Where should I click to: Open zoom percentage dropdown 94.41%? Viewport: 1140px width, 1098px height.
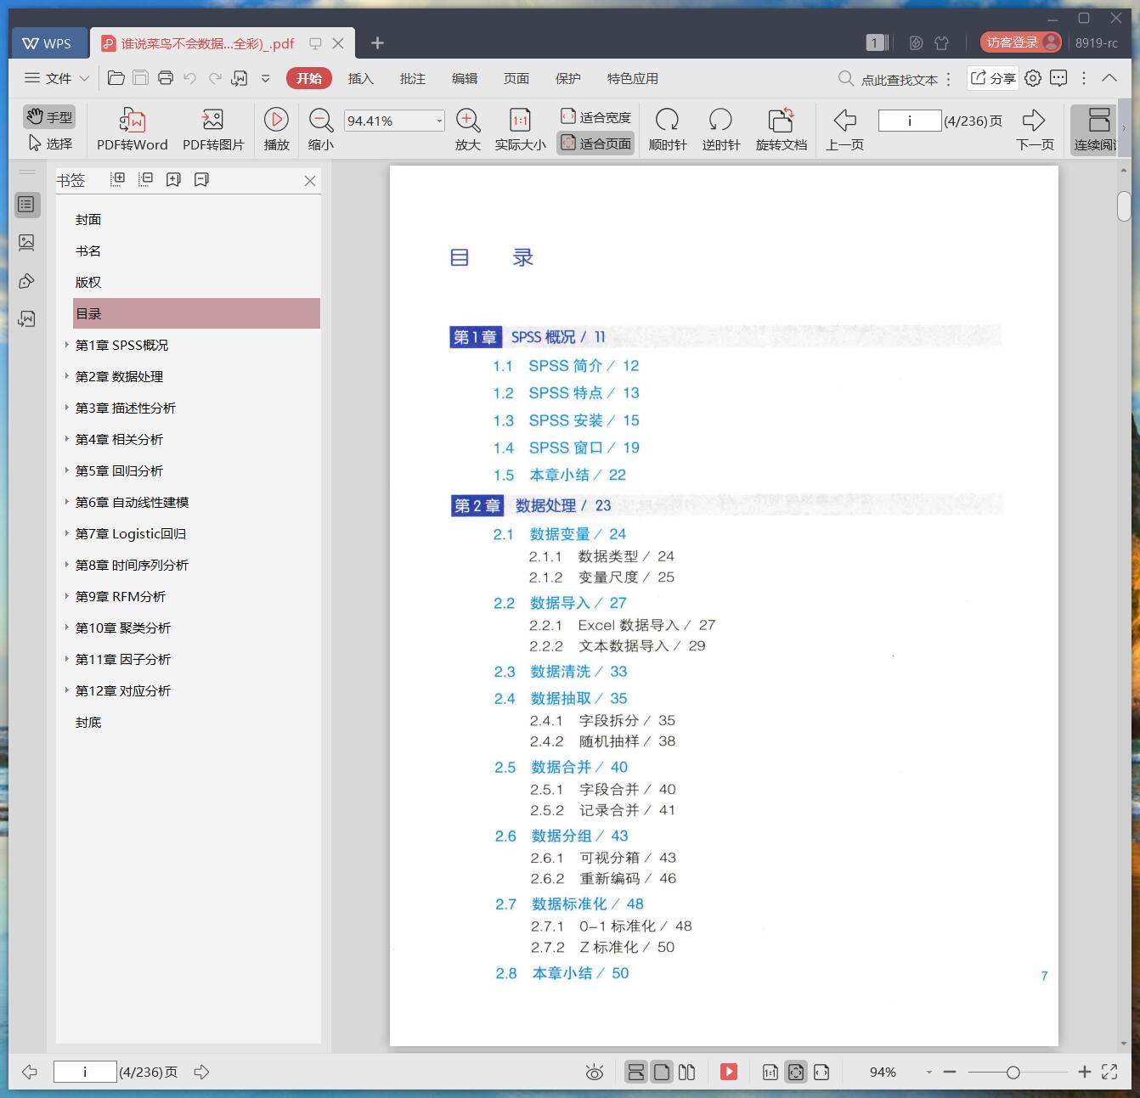click(x=439, y=121)
